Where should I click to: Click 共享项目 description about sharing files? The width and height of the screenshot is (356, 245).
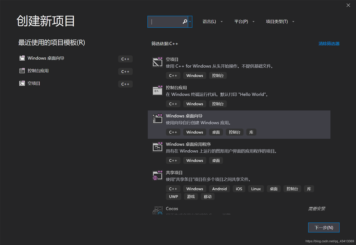tap(209, 179)
